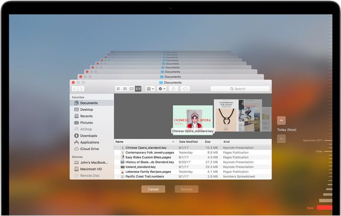
Task: Select Remote Disc under Devices
Action: point(92,175)
